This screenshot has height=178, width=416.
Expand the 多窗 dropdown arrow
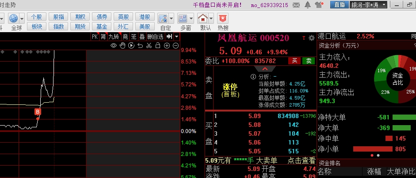pyautogui.click(x=191, y=19)
